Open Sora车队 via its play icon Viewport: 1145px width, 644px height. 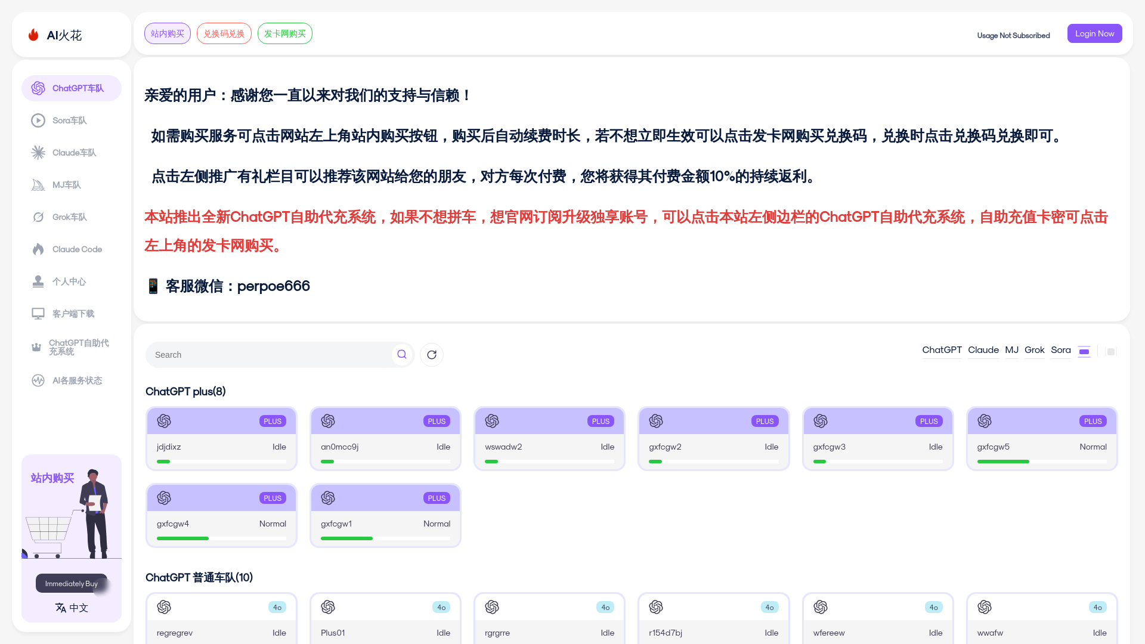coord(38,120)
